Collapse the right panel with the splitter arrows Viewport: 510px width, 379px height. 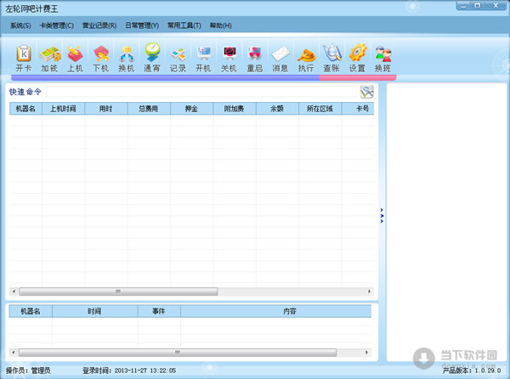coord(382,215)
